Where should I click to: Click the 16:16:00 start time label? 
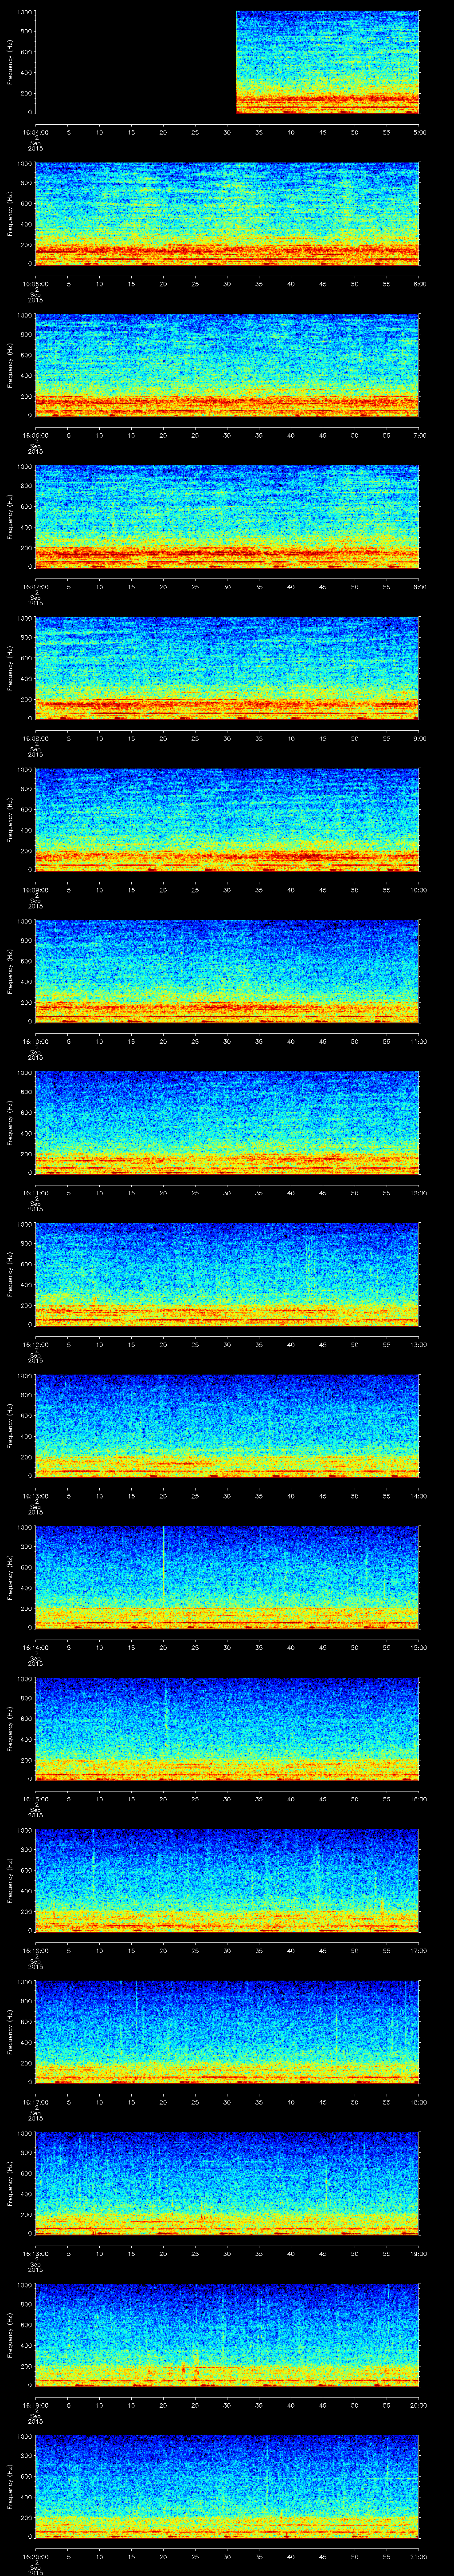coord(35,1950)
